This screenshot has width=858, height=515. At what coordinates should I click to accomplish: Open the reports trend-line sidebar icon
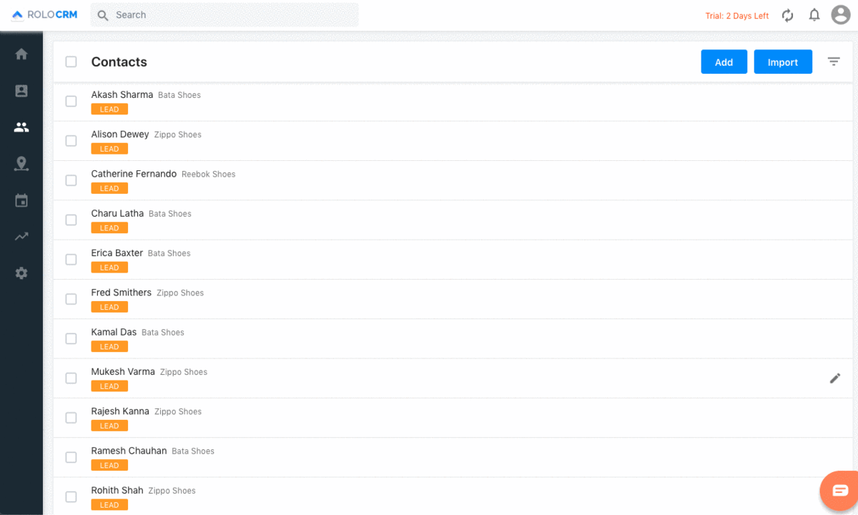[x=21, y=237]
